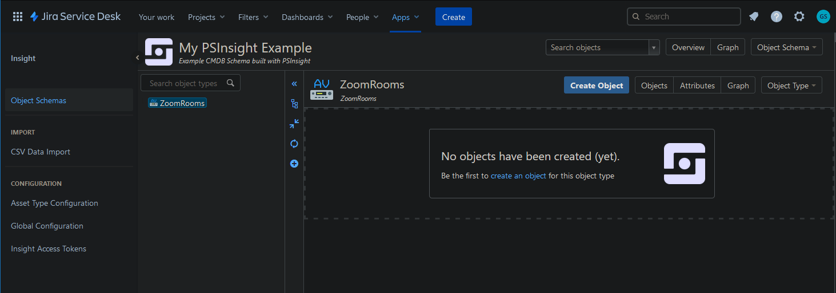Open the Dashboards menu
Image resolution: width=836 pixels, height=293 pixels.
tap(307, 17)
